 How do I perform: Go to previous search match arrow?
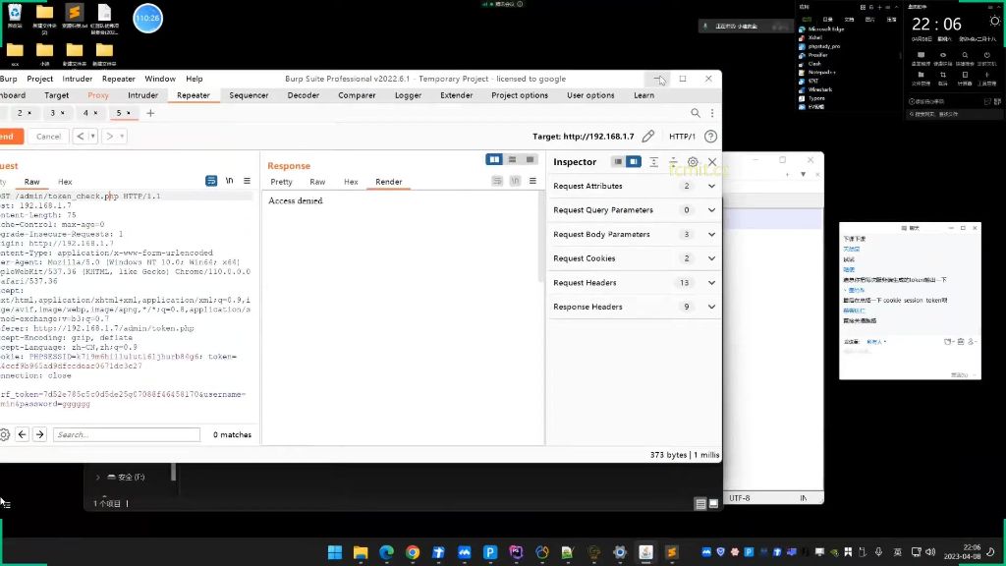23,434
